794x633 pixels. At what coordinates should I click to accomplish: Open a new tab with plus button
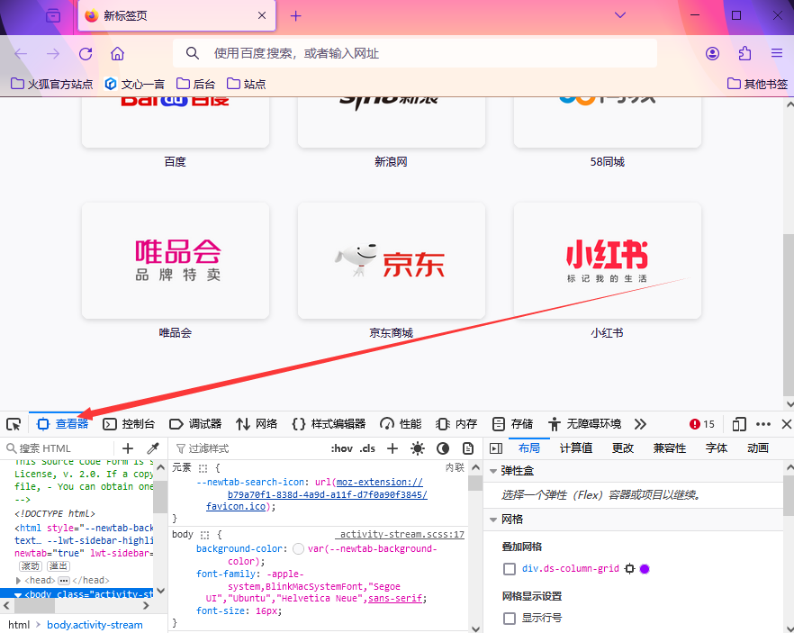point(295,16)
